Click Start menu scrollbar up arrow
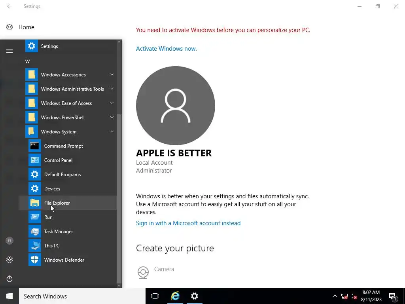This screenshot has width=405, height=304. pyautogui.click(x=119, y=42)
